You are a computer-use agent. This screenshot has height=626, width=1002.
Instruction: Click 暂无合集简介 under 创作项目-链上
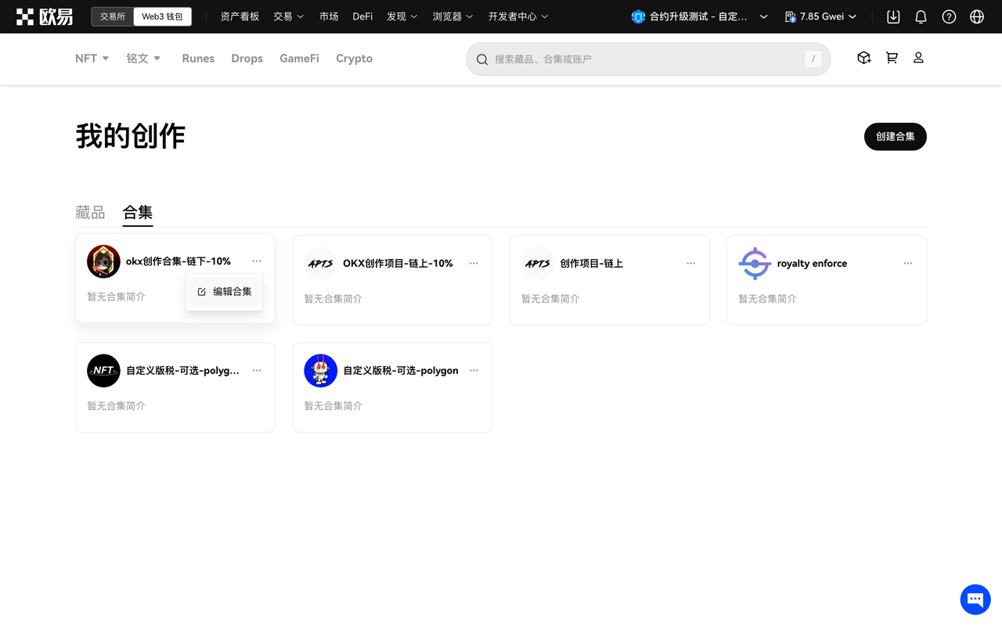(550, 299)
